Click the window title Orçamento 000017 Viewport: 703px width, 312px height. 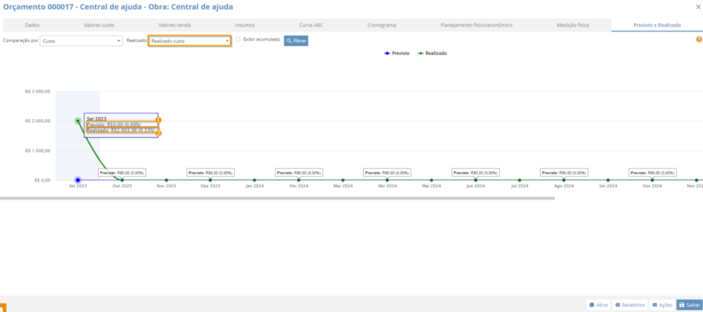118,7
